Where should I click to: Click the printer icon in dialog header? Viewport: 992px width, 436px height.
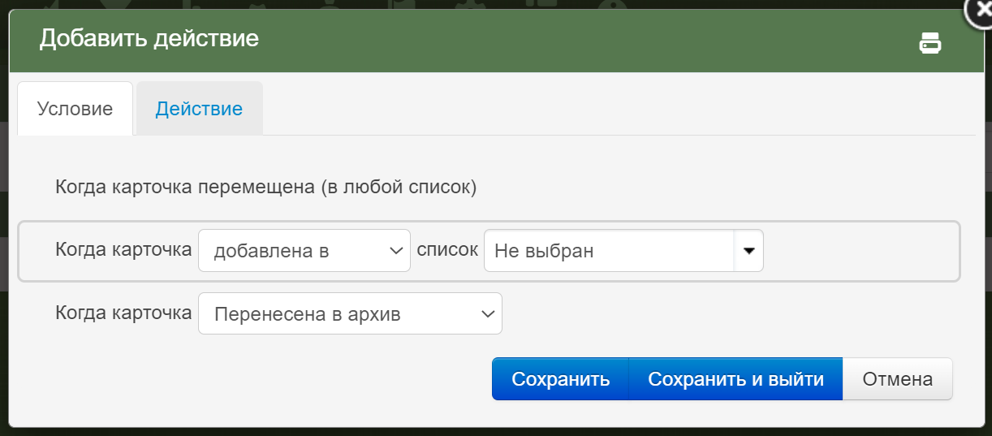point(930,43)
